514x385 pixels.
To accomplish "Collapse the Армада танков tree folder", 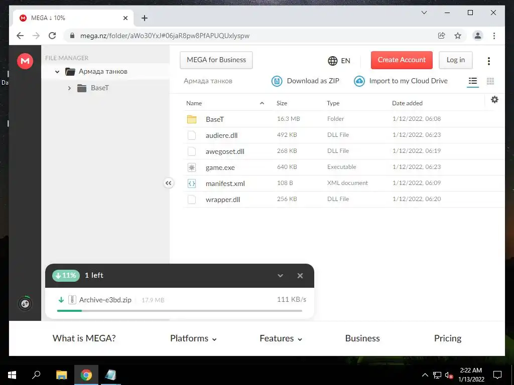I will 57,71.
